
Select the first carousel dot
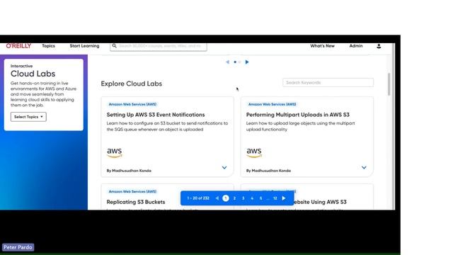(235, 62)
